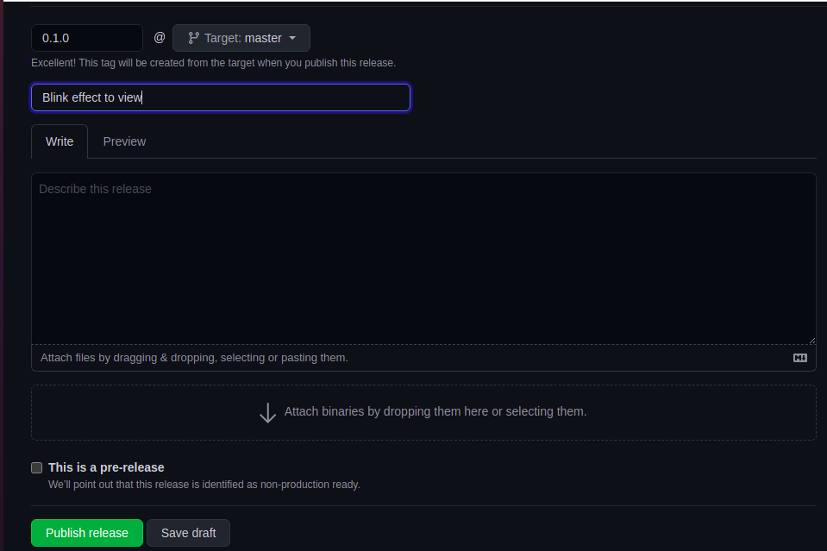Screen dimensions: 827x551
Task: Enable the 'This is a pre-release' checkbox
Action: 37,467
